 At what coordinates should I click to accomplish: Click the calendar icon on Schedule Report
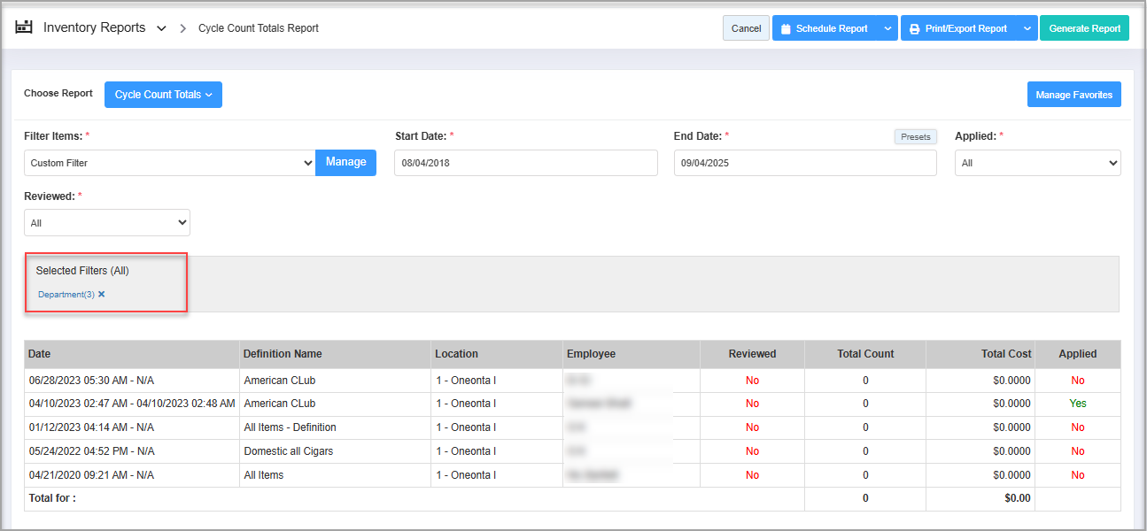[786, 29]
